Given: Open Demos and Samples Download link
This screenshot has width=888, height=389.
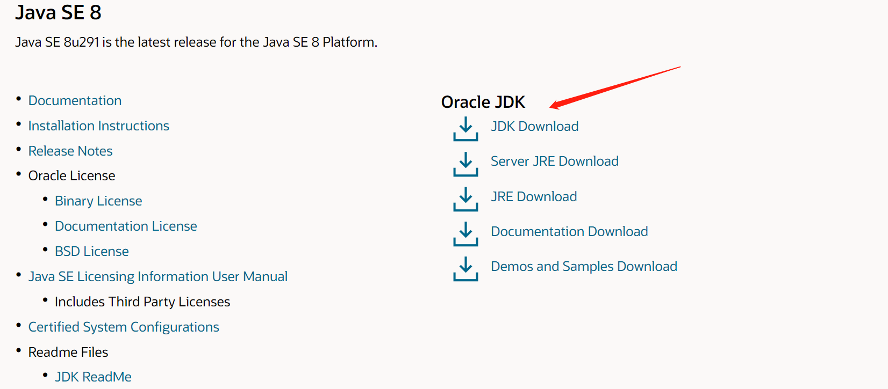Looking at the screenshot, I should [x=584, y=267].
